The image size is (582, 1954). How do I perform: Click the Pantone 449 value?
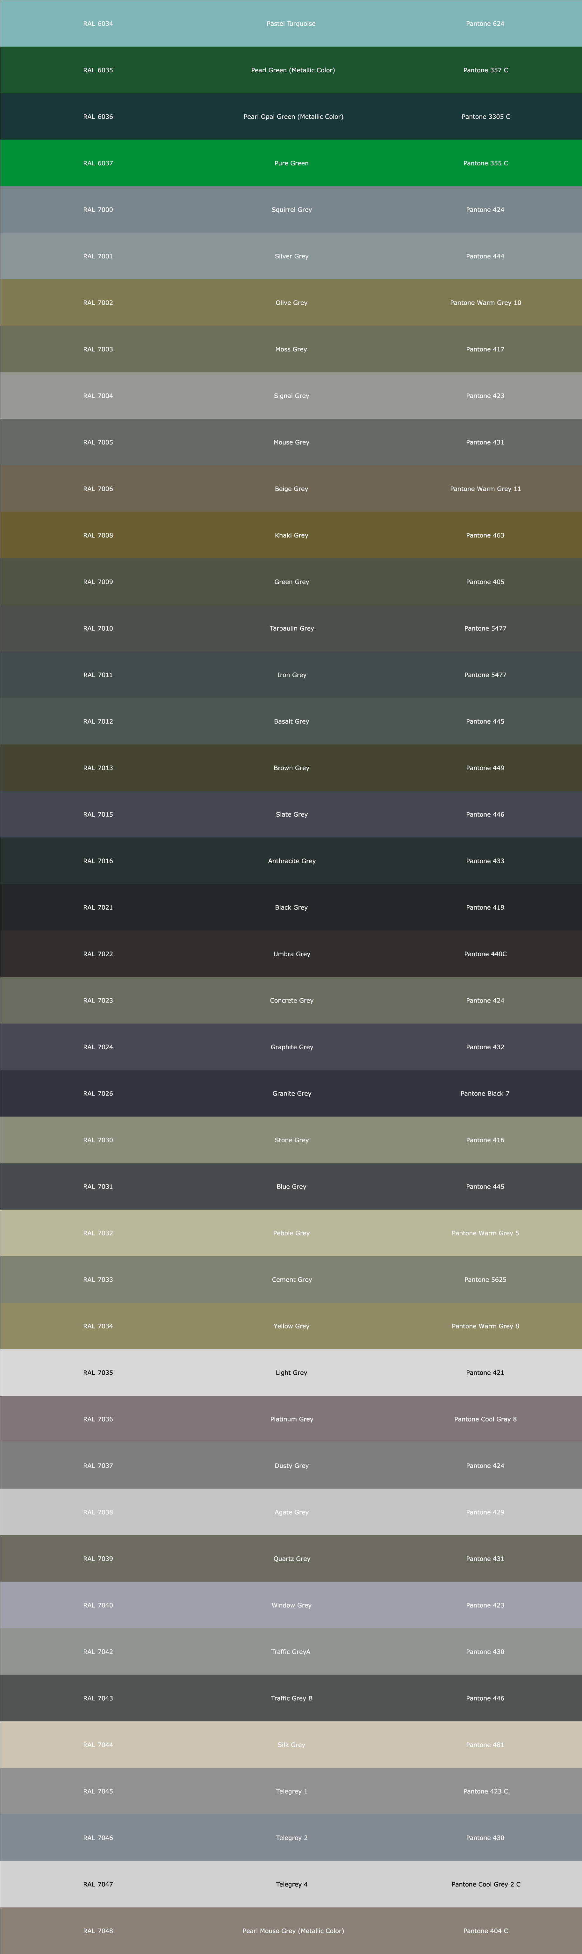tap(485, 768)
